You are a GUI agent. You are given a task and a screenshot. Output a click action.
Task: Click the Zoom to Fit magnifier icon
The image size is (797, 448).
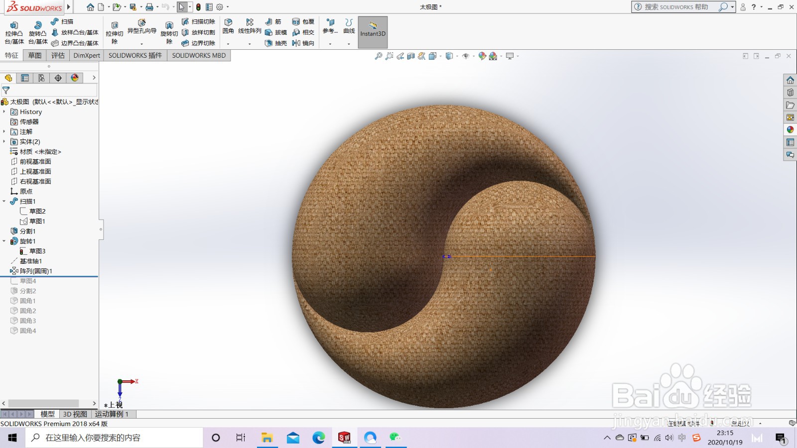pyautogui.click(x=379, y=56)
